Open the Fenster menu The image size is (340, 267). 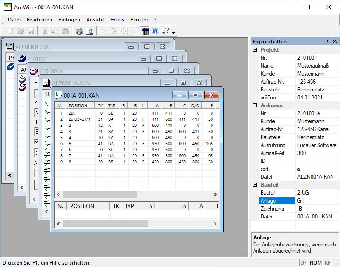coord(139,20)
